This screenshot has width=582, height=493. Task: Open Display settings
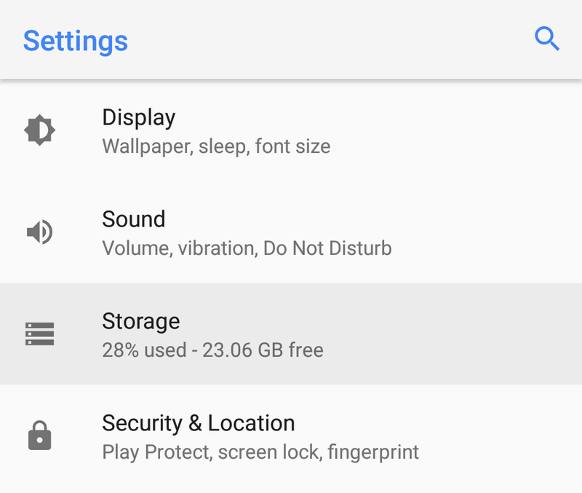[291, 130]
